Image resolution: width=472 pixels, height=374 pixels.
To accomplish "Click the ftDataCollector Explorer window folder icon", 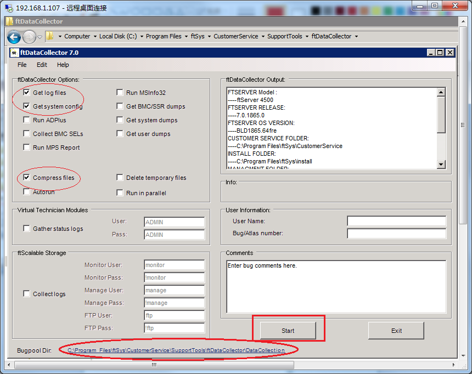I will (x=10, y=21).
